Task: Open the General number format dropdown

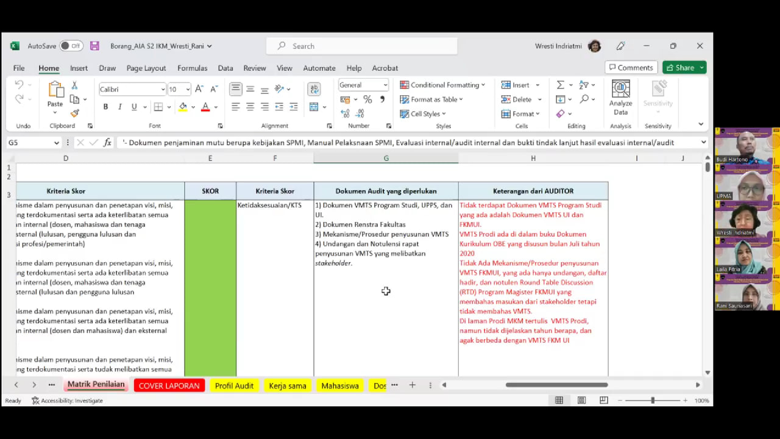Action: click(x=385, y=85)
